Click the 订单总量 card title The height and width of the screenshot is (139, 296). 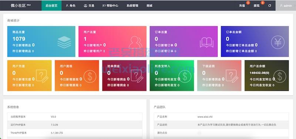(161, 32)
